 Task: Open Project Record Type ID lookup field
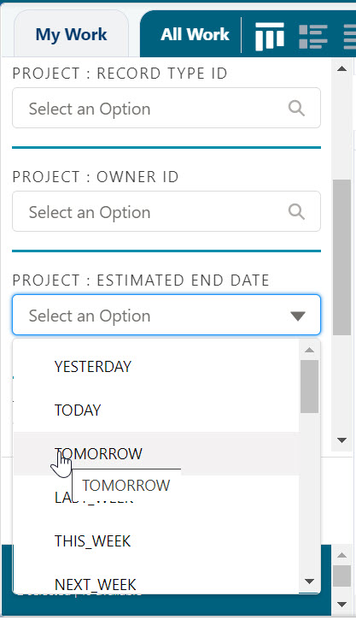[166, 108]
